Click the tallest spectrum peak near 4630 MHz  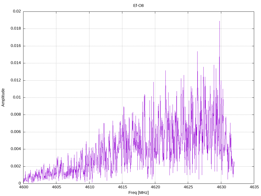219,21
